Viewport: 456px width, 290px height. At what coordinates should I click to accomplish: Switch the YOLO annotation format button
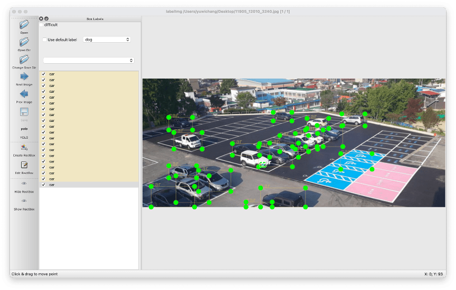[24, 129]
